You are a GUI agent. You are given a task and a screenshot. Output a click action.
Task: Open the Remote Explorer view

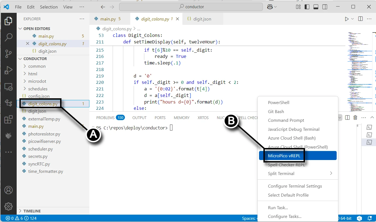pyautogui.click(x=8, y=87)
